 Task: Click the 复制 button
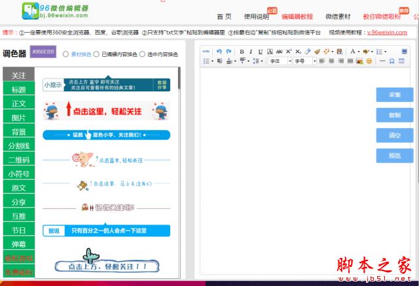pos(395,115)
